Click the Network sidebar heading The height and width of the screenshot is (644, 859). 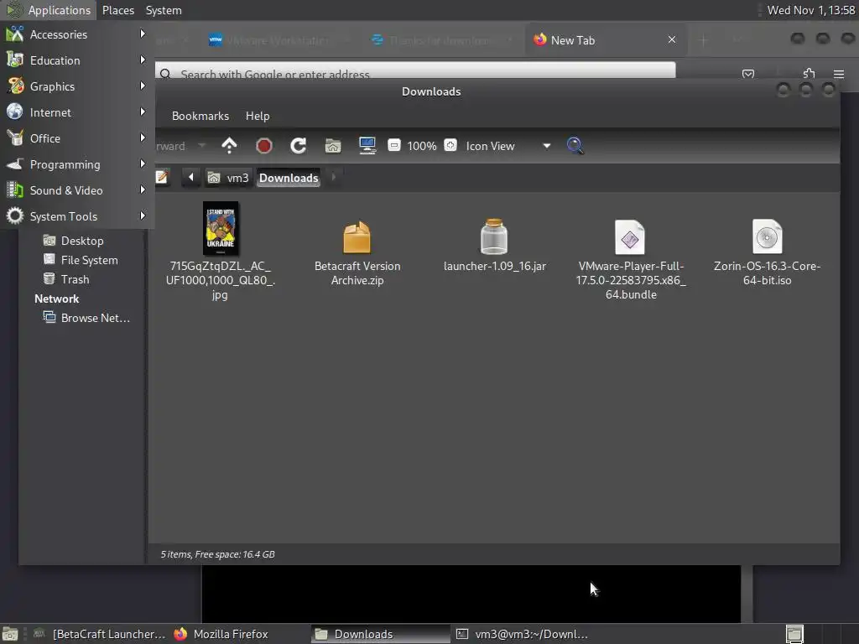tap(56, 299)
